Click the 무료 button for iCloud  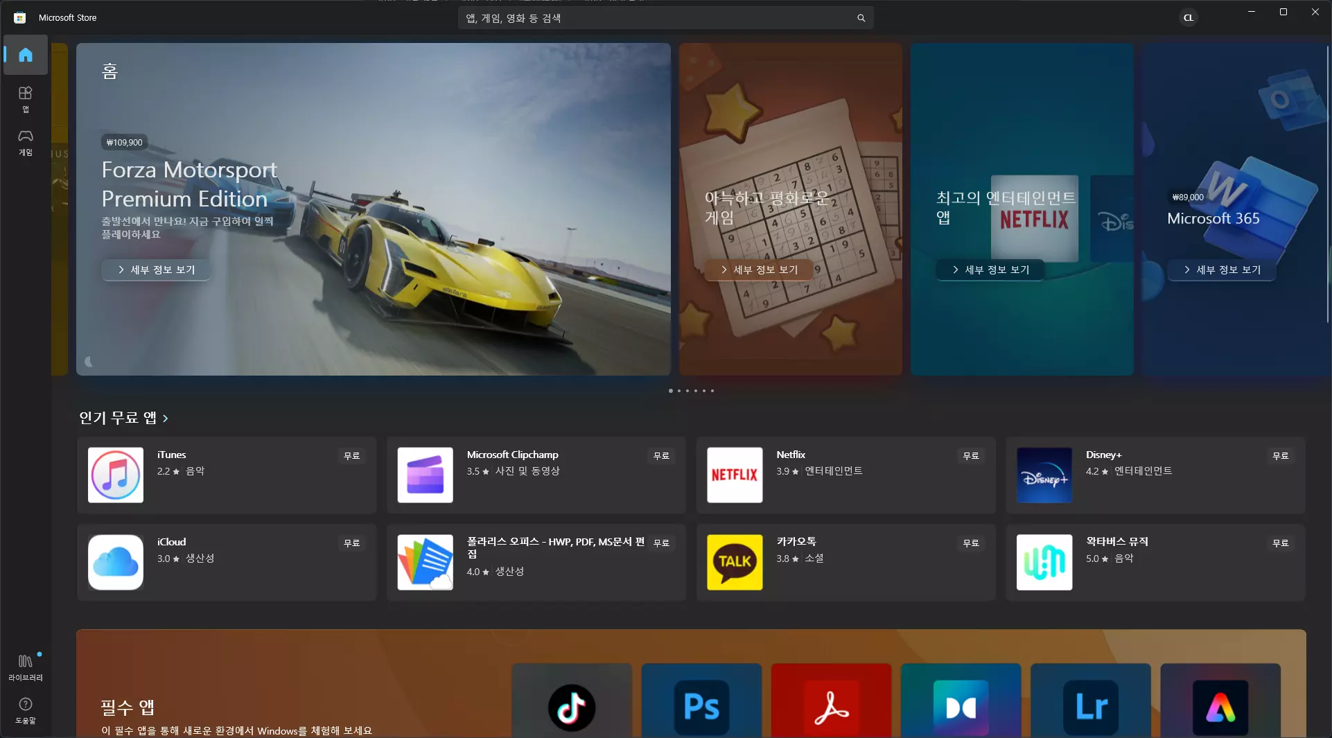pos(352,543)
